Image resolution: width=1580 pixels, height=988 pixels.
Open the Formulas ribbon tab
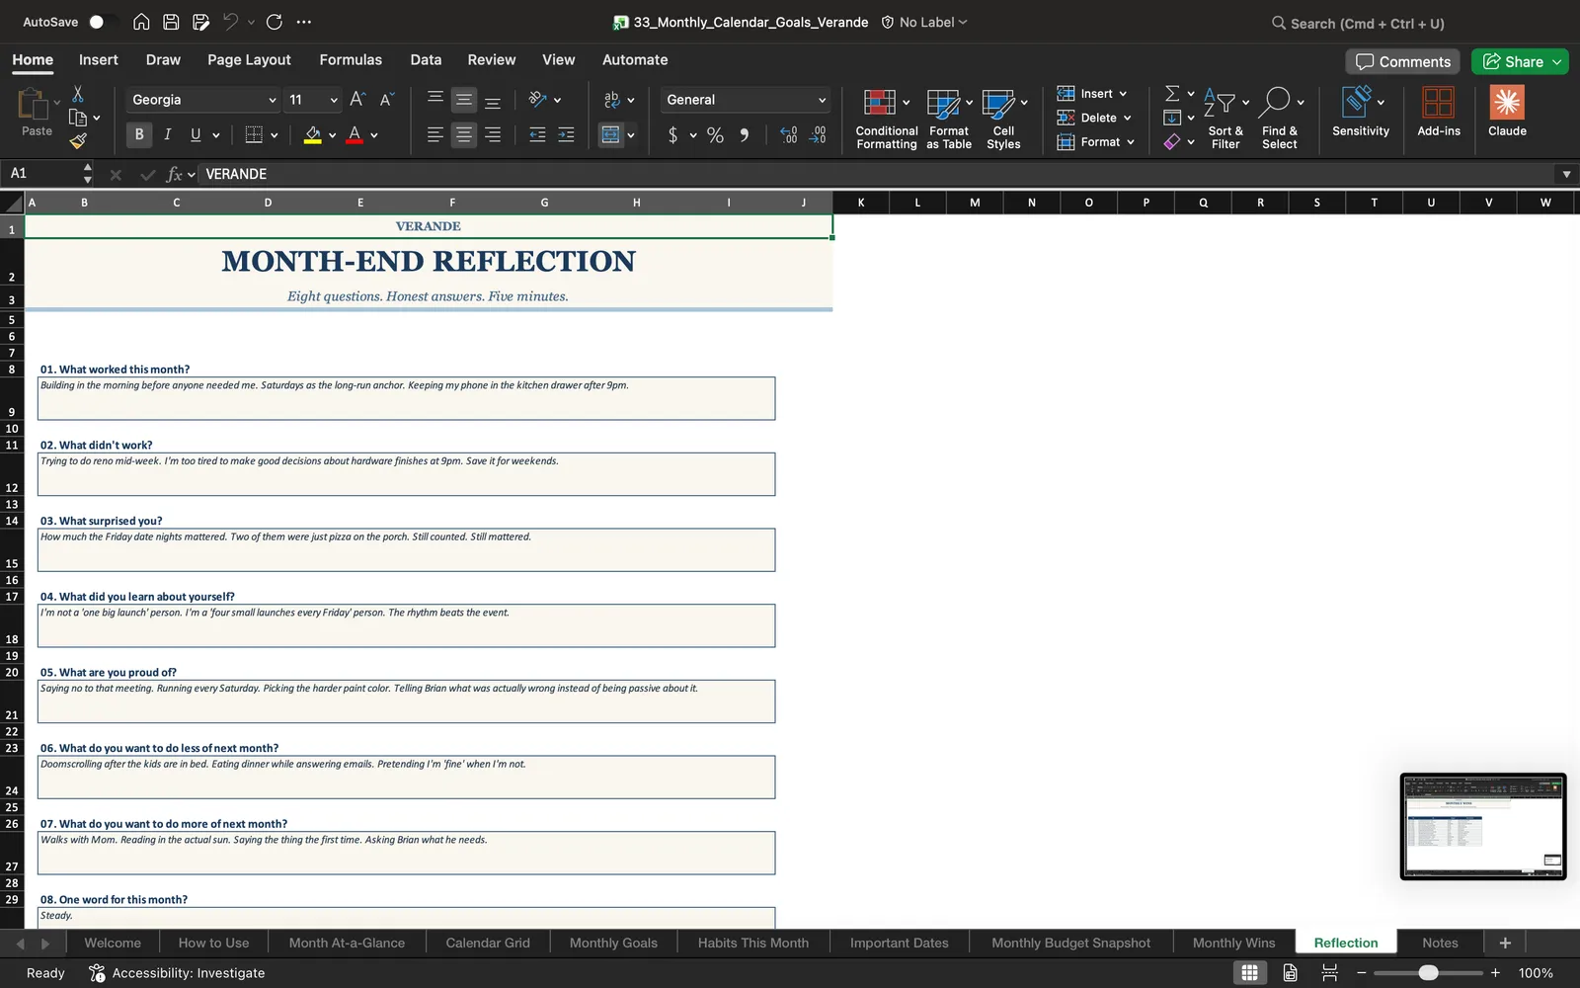point(351,59)
